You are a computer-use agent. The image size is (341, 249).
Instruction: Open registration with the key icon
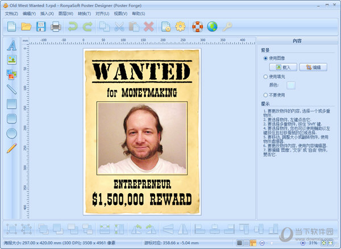tap(227, 27)
